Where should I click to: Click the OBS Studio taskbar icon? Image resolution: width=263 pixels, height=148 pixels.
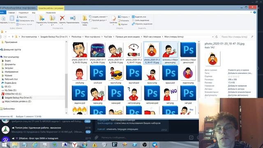[x=145, y=145]
